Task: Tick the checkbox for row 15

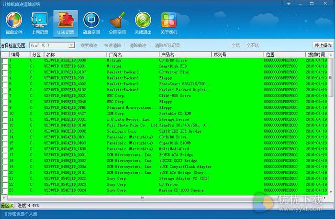Action: pos(5,143)
